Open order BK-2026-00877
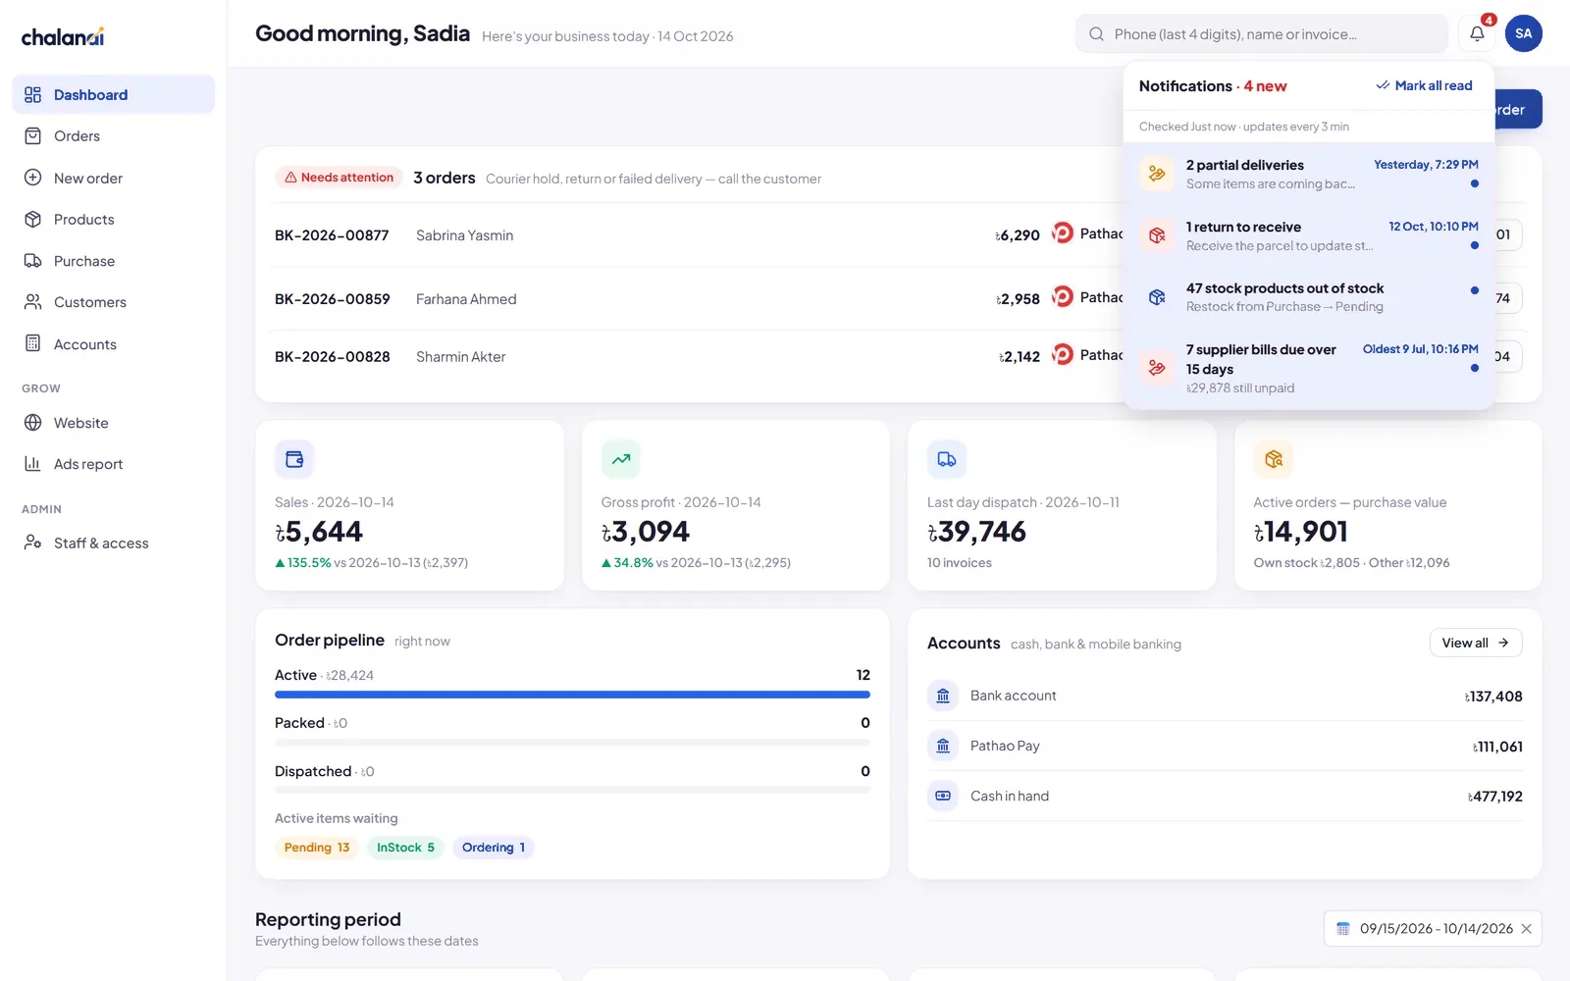This screenshot has width=1570, height=981. 332,235
